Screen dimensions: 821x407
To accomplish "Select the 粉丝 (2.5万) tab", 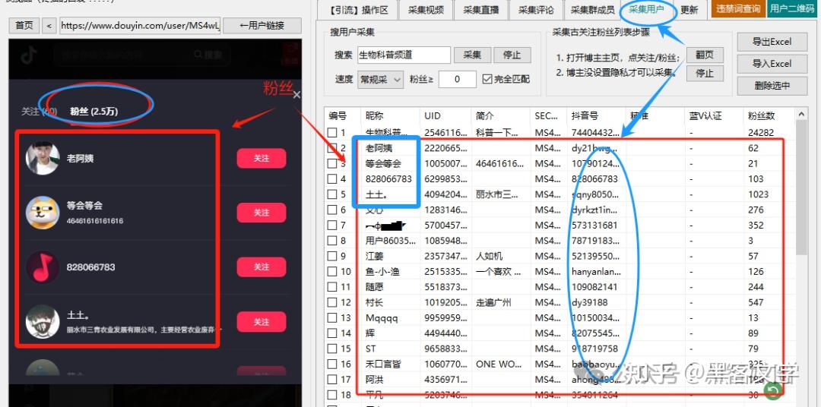I will point(94,111).
